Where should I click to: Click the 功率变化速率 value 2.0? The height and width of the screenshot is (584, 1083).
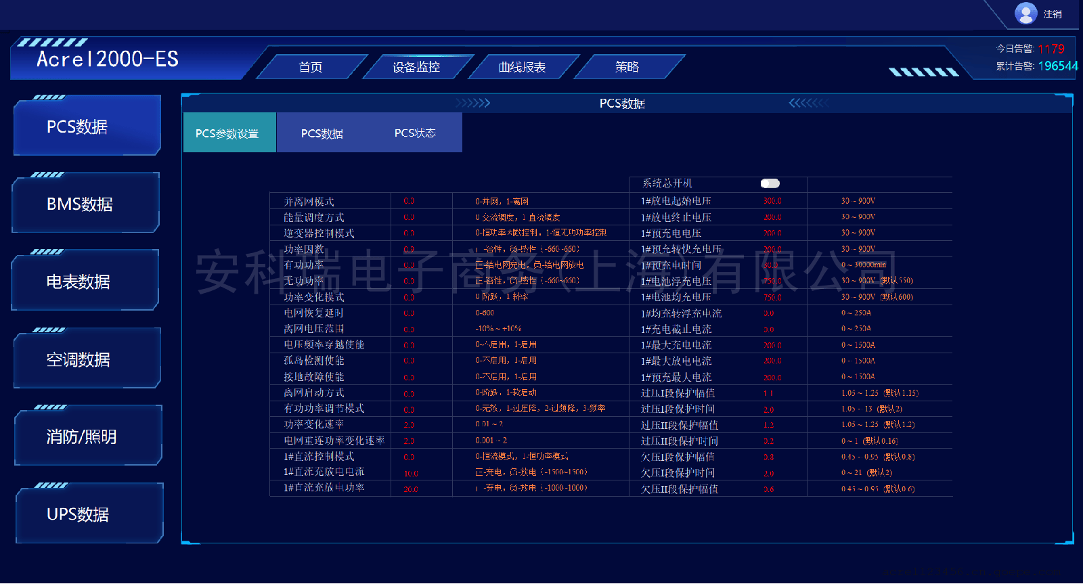[409, 425]
